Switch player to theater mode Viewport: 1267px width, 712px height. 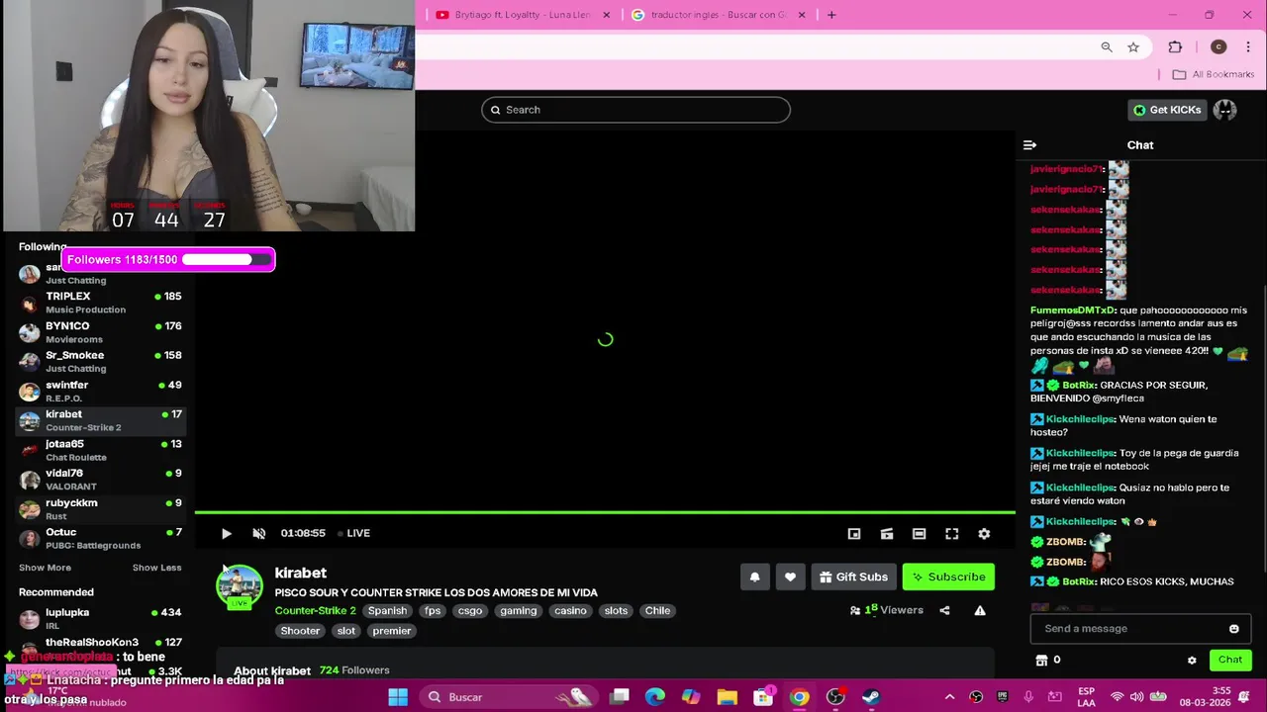coord(919,534)
